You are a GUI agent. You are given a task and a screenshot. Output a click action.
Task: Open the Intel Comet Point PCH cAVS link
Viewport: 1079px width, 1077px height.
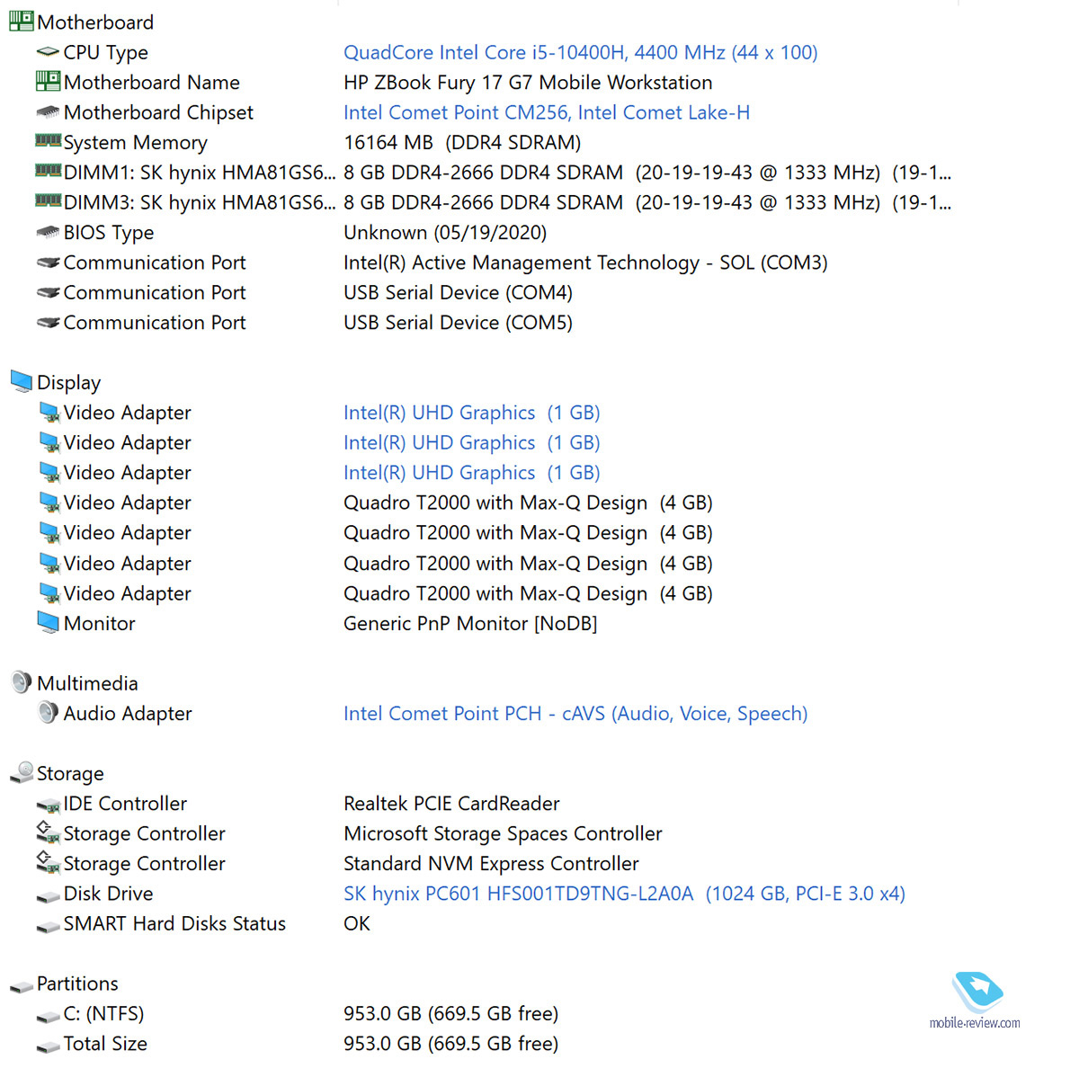pyautogui.click(x=575, y=713)
